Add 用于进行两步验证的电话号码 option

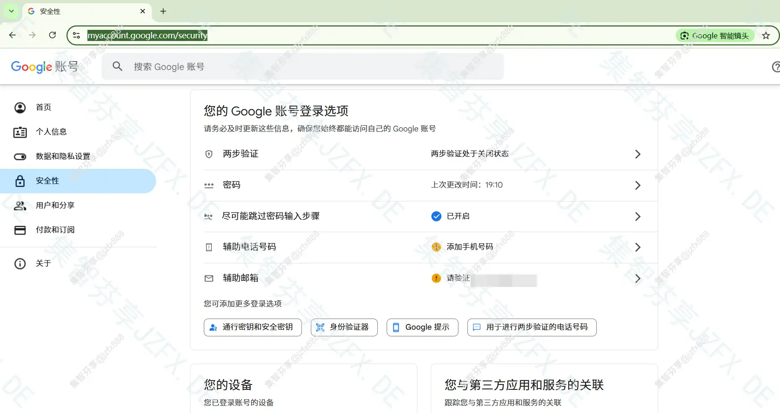[x=532, y=327]
